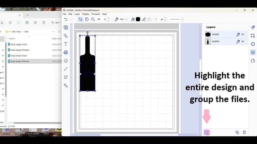Image resolution: width=257 pixels, height=144 pixels.
Task: Open the Edit menu
Action: 70,14
